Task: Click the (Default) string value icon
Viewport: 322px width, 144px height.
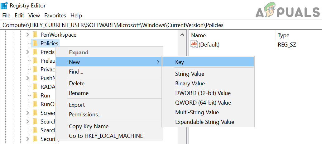Action: [x=194, y=45]
